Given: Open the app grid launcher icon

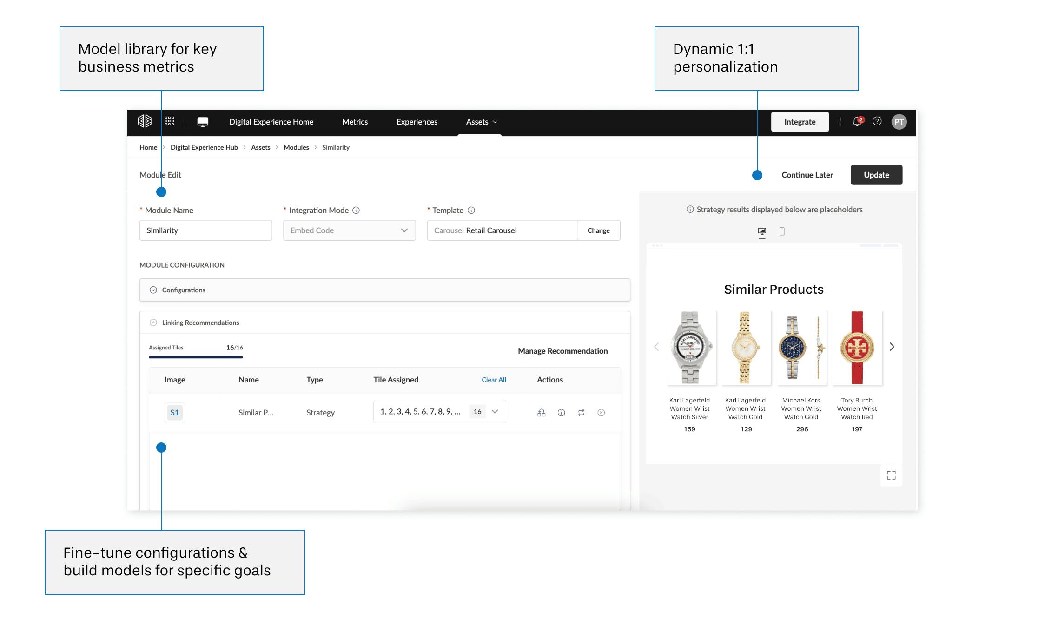Looking at the screenshot, I should tap(169, 121).
